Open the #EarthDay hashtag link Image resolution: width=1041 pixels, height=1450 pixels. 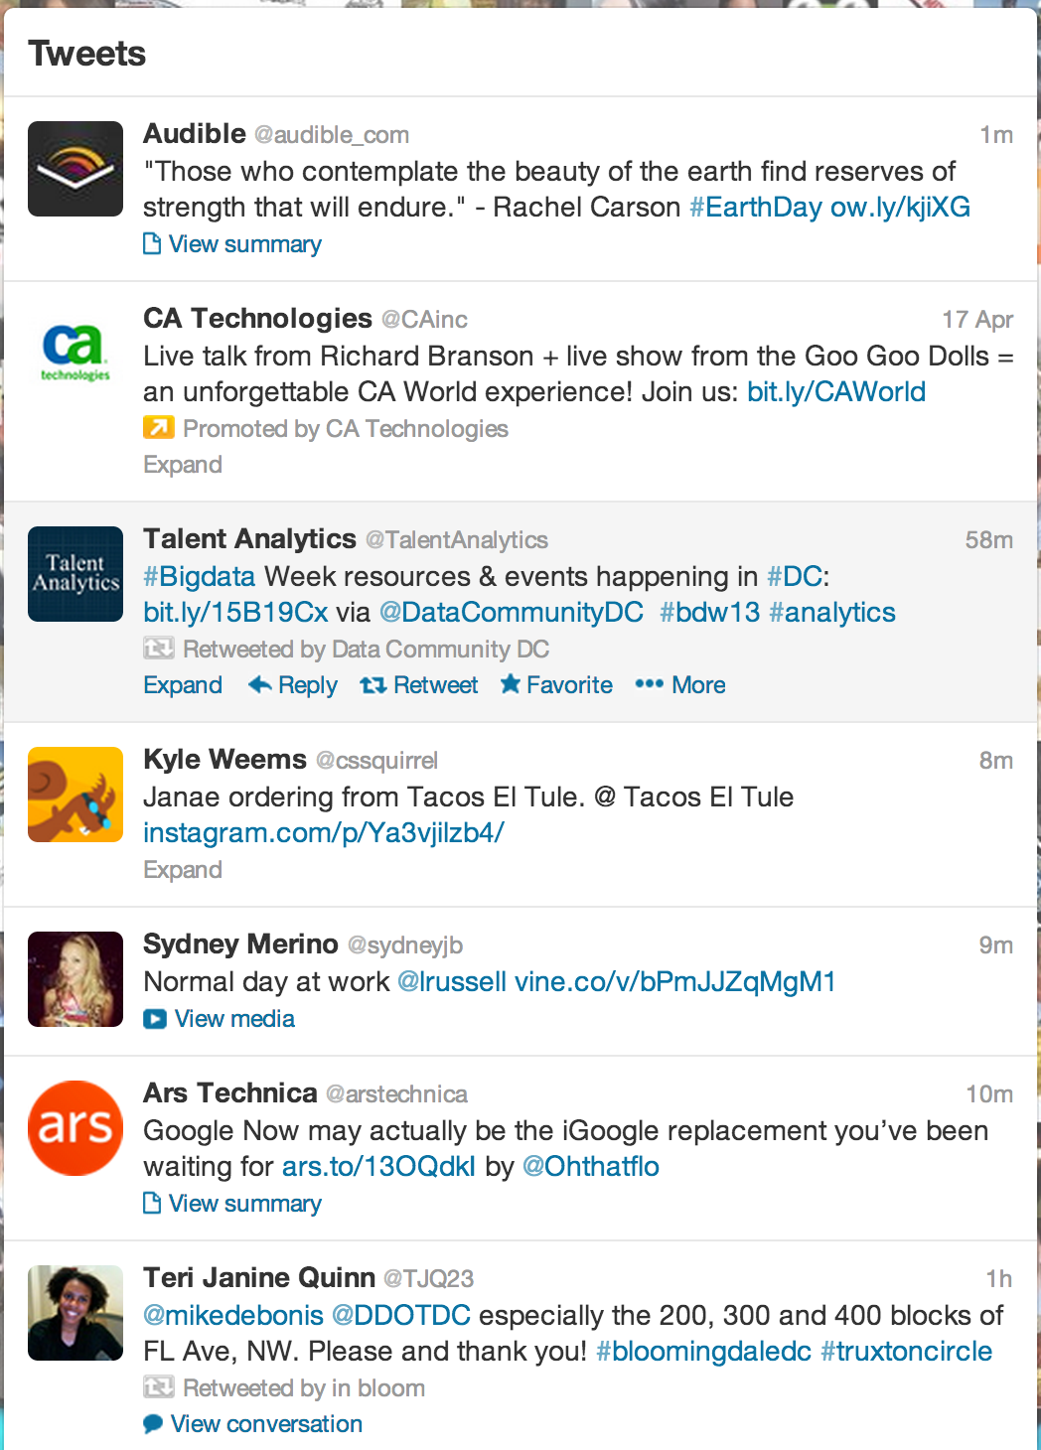(x=755, y=208)
